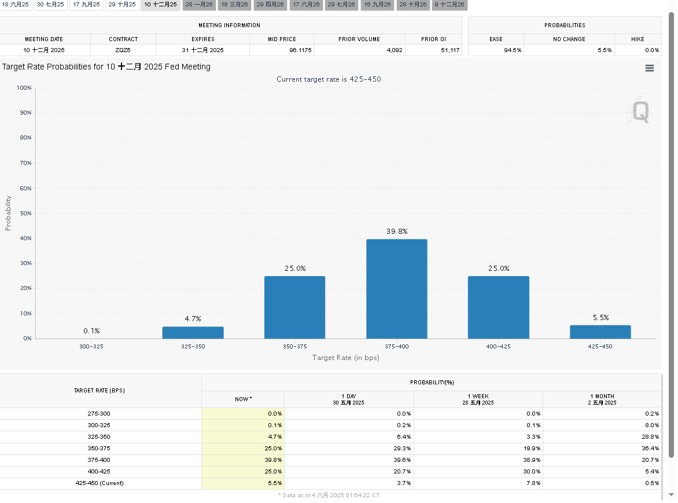Switch to the 18 三月26 meeting tab

pyautogui.click(x=234, y=5)
